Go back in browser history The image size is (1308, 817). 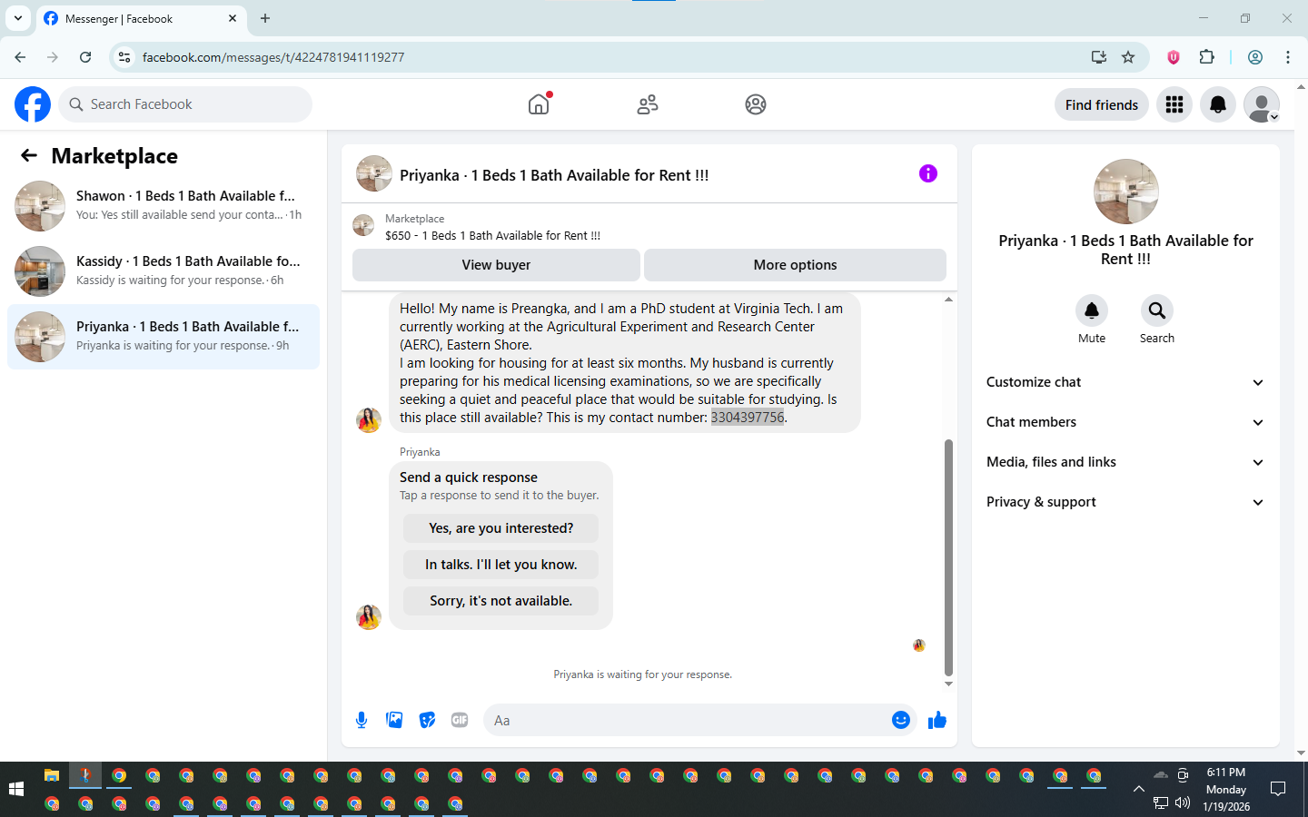tap(20, 57)
